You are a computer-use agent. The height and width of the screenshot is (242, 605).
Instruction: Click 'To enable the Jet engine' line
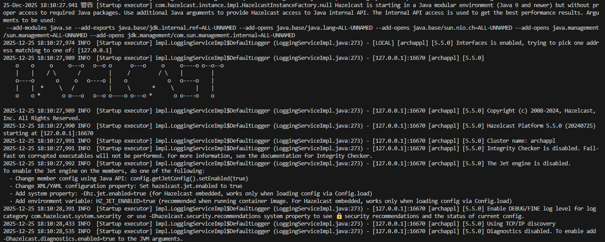coord(104,171)
